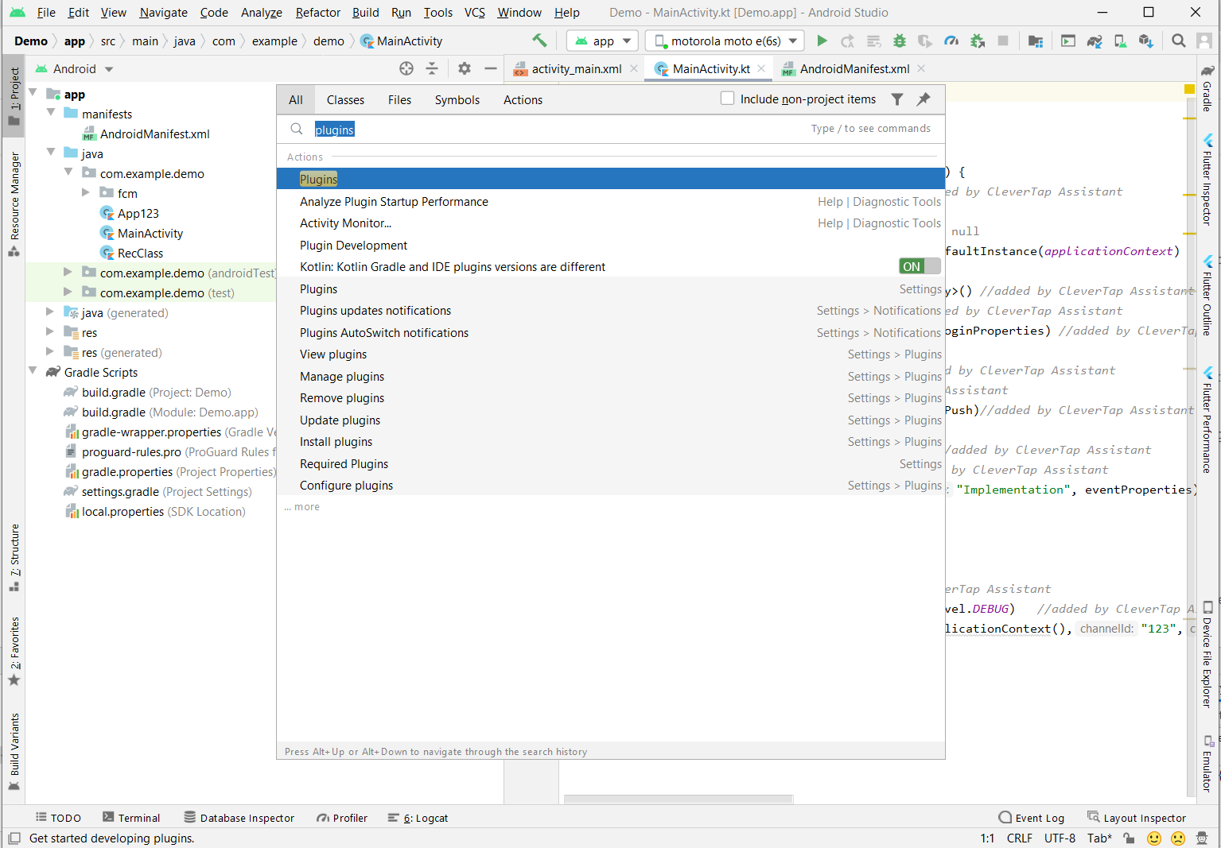Expand the res folder

[x=51, y=332]
